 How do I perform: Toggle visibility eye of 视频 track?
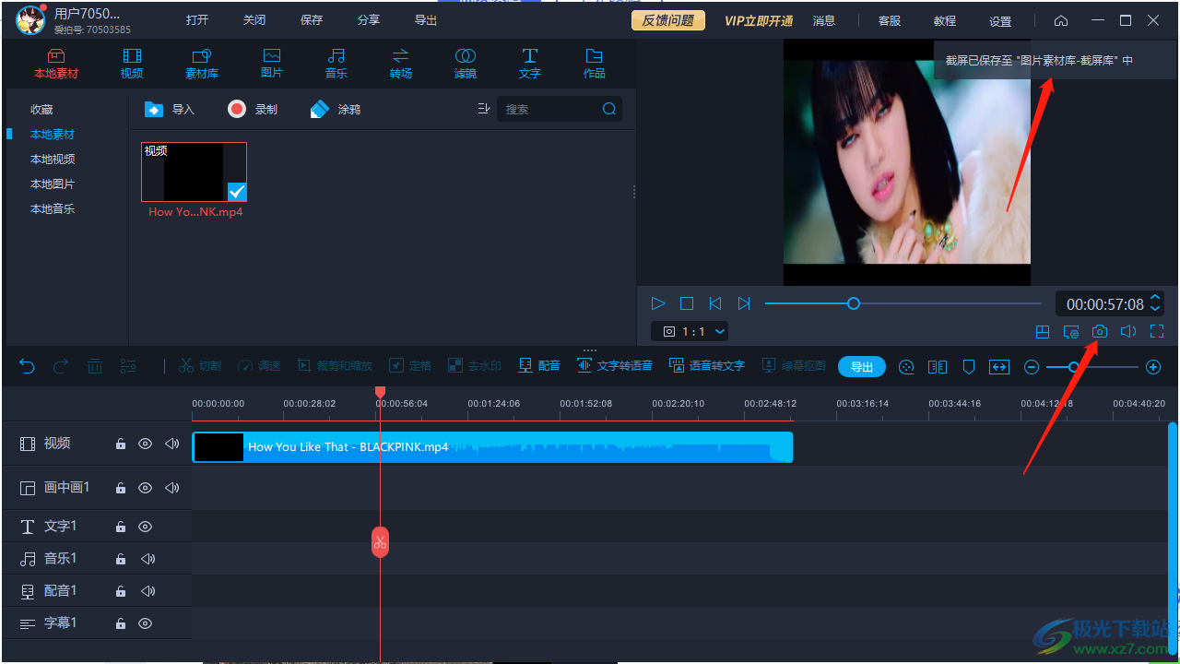pos(145,444)
